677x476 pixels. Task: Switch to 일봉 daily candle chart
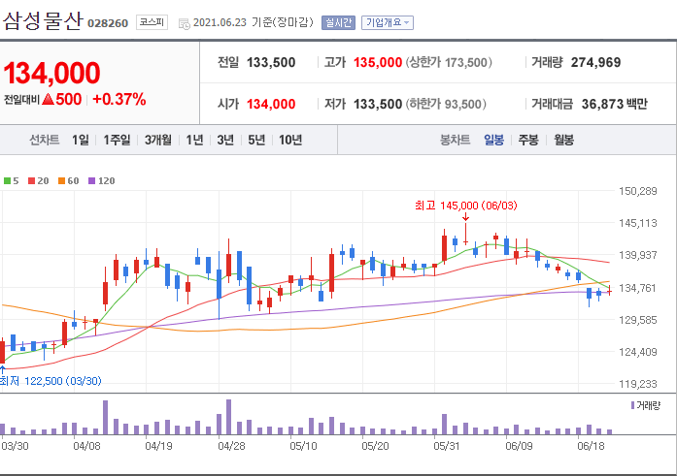[494, 140]
